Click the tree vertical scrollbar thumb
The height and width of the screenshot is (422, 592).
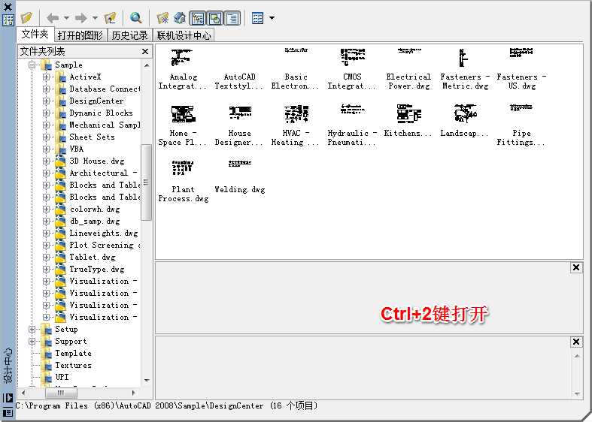click(x=147, y=182)
